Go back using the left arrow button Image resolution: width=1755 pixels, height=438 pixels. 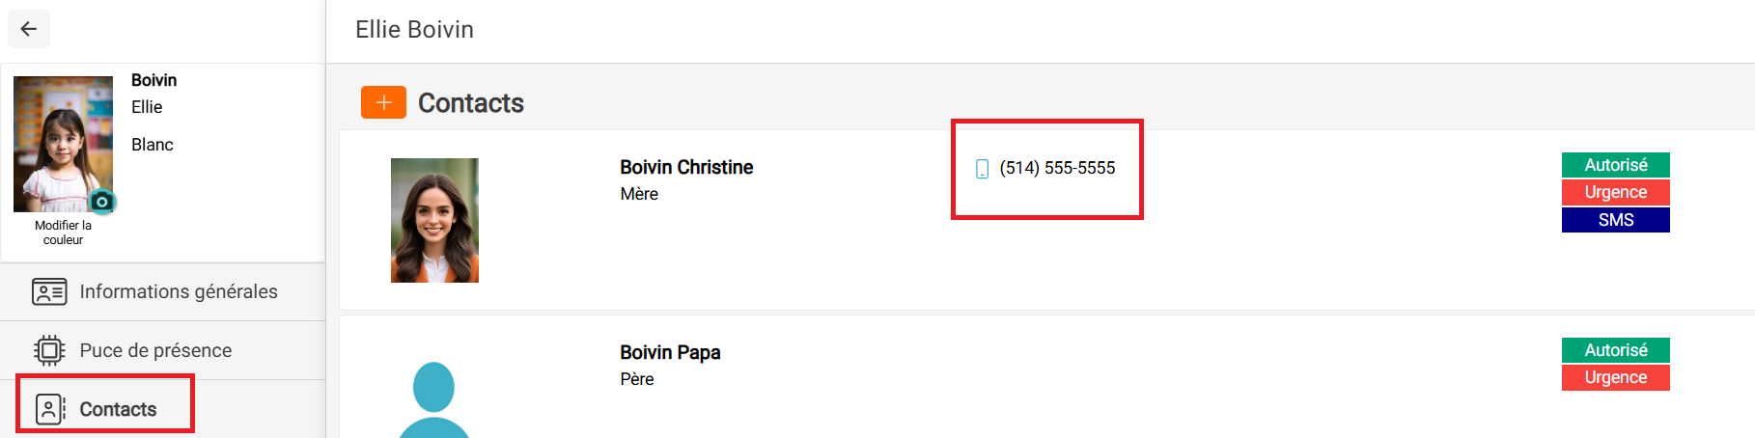(x=29, y=29)
